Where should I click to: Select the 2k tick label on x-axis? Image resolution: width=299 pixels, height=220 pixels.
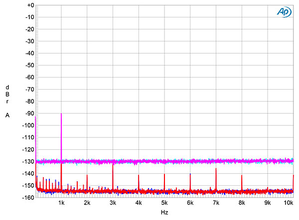pos(87,203)
